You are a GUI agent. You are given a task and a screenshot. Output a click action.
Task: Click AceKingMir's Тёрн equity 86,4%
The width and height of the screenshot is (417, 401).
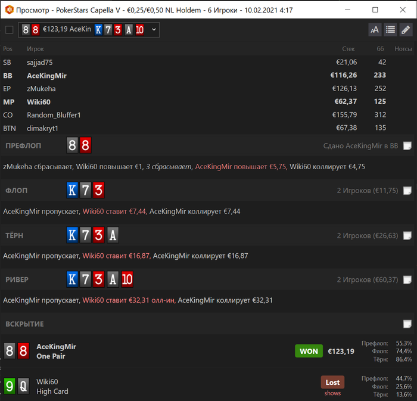(404, 359)
